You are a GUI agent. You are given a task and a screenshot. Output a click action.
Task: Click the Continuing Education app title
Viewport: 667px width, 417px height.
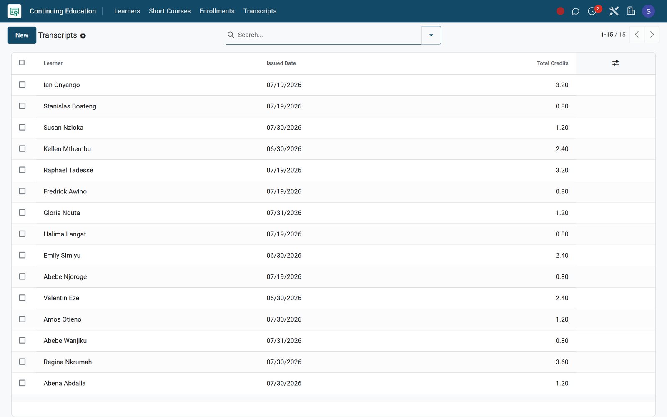click(x=63, y=11)
